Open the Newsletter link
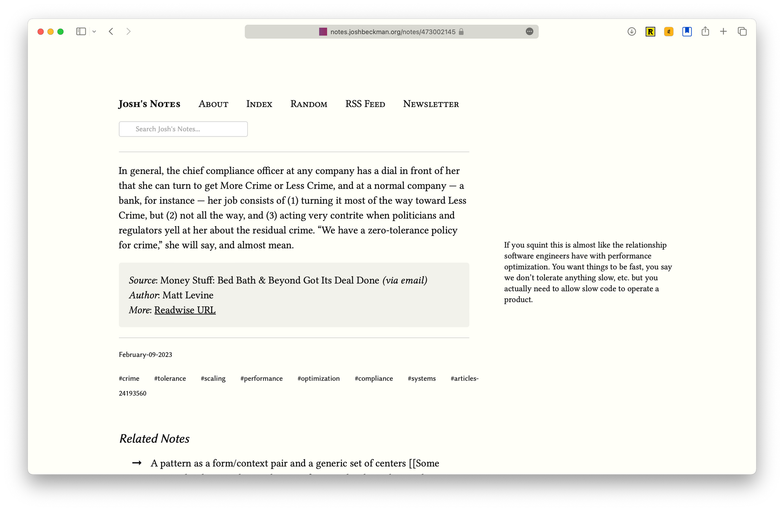 tap(431, 104)
